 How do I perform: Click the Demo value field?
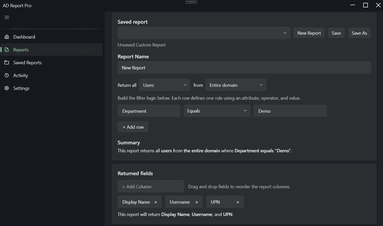[290, 111]
